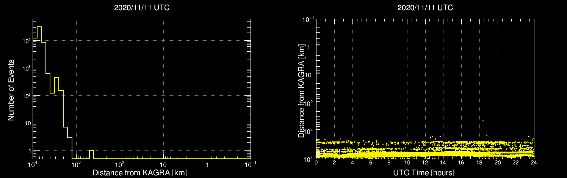Click the '12' hour tick label

pos(425,163)
